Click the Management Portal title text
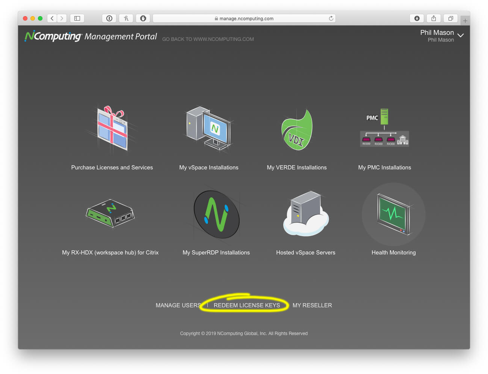This screenshot has width=488, height=374. [121, 36]
